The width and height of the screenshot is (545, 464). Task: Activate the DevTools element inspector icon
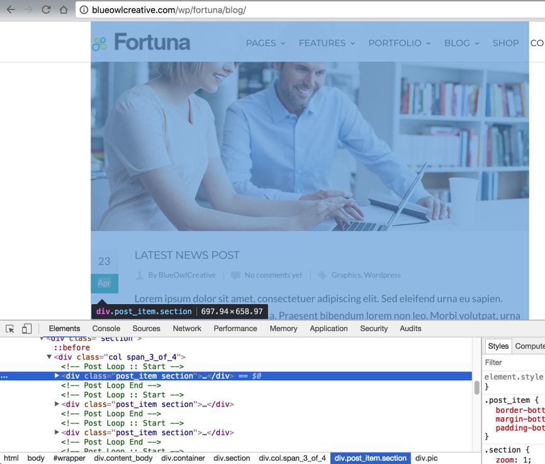(9, 329)
